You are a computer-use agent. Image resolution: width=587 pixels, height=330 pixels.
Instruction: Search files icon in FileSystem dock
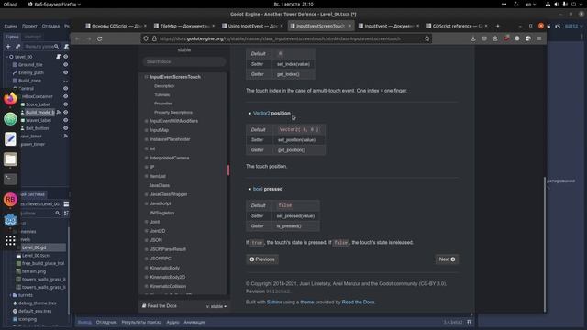[58, 213]
